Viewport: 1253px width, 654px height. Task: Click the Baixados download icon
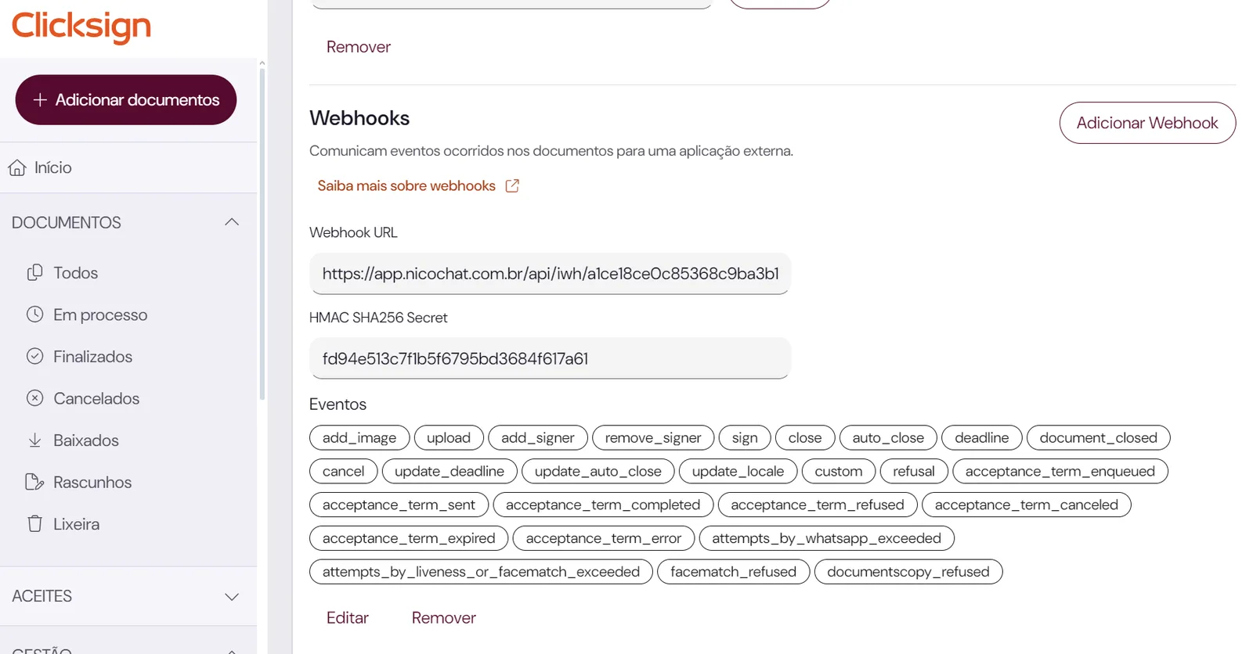[34, 440]
